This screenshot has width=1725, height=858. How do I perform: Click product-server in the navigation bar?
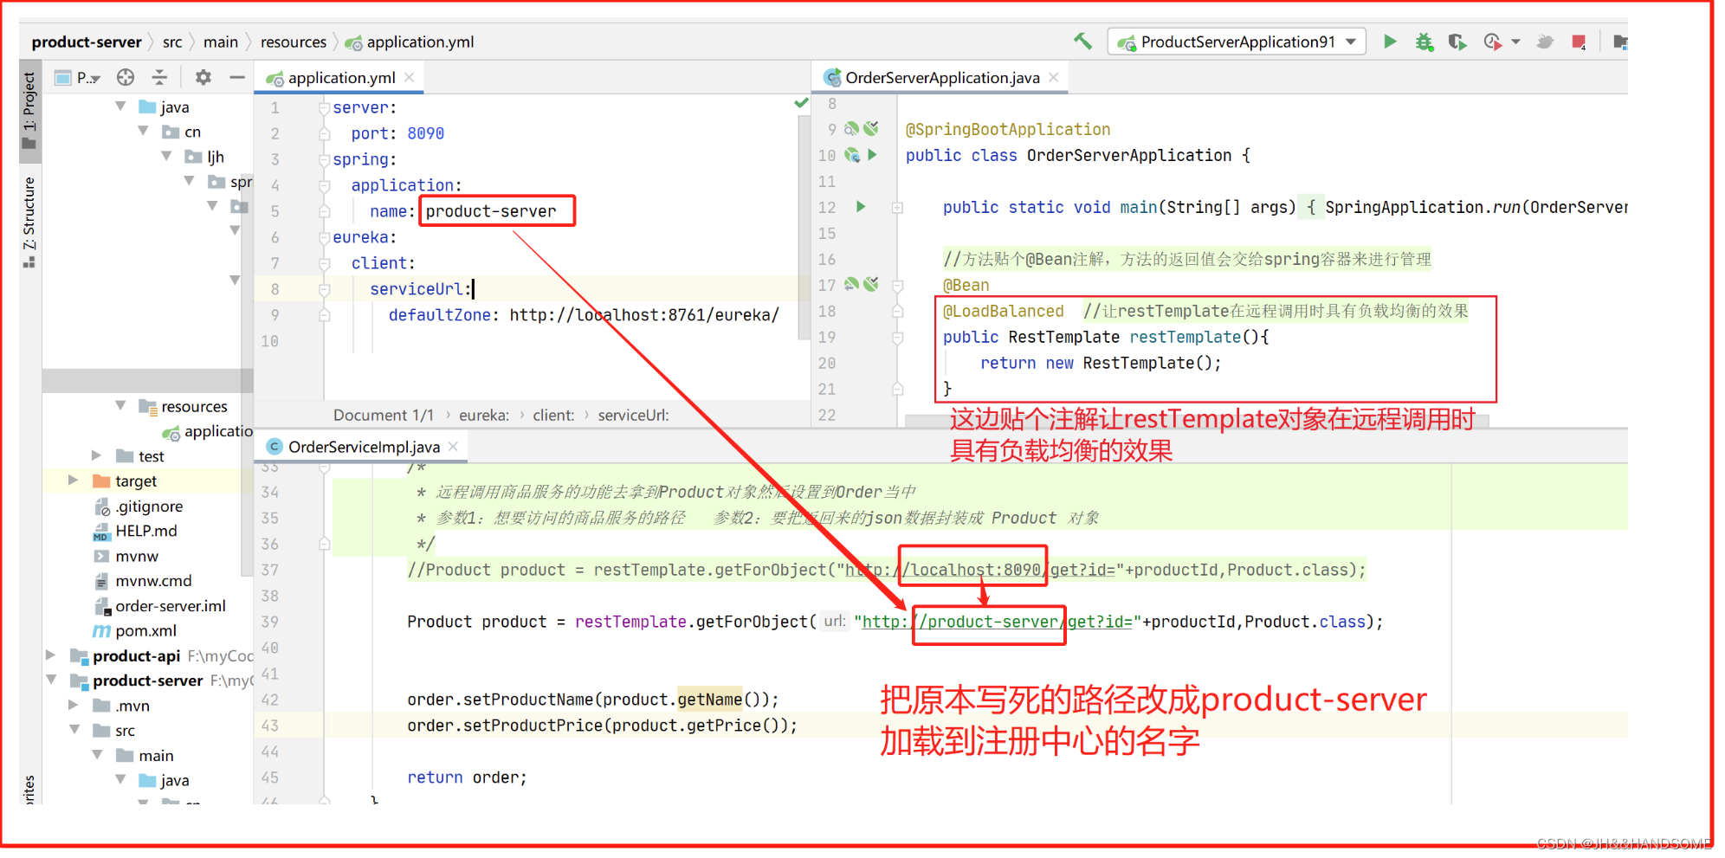click(x=87, y=42)
